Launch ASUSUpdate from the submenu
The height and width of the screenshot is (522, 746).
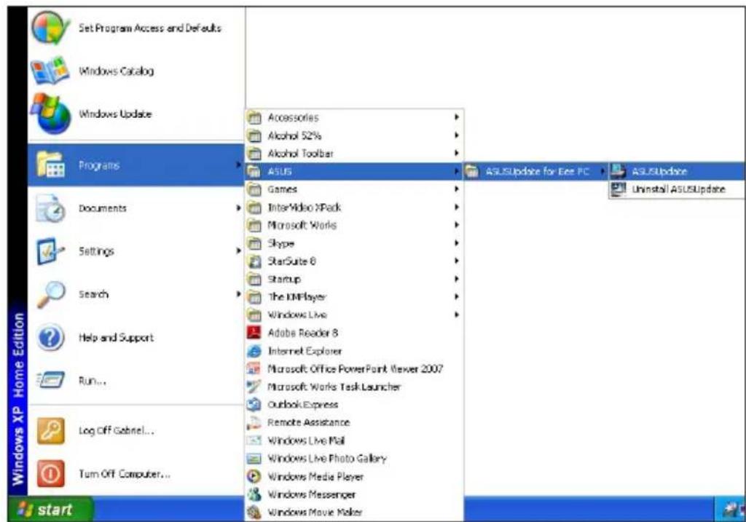[x=678, y=171]
